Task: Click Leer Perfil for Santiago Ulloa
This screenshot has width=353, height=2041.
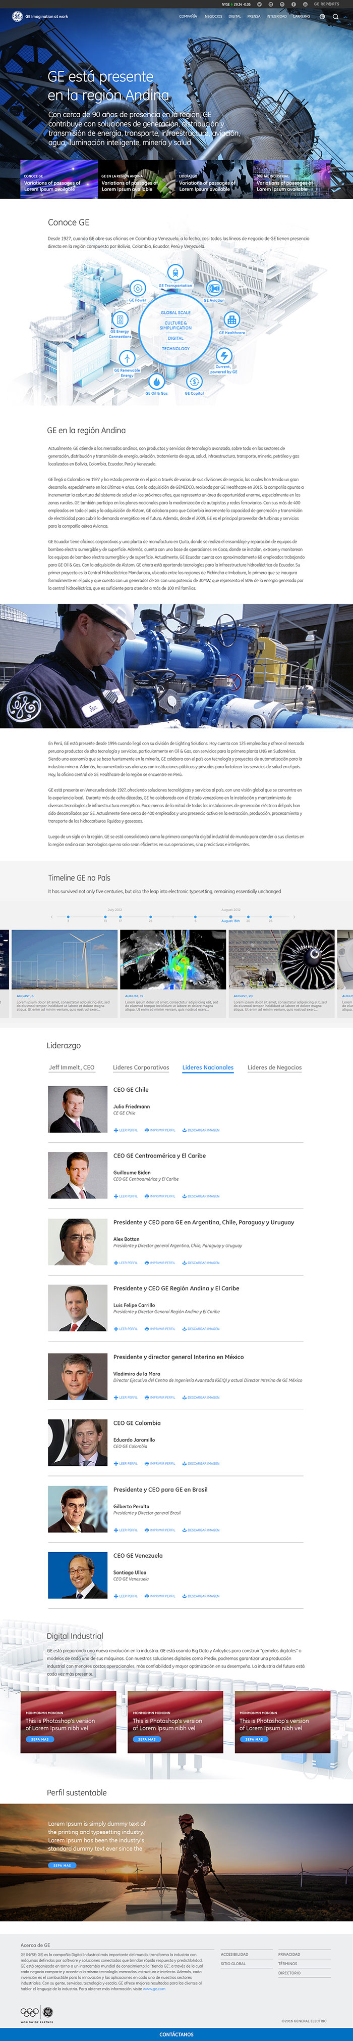Action: coord(126,1596)
